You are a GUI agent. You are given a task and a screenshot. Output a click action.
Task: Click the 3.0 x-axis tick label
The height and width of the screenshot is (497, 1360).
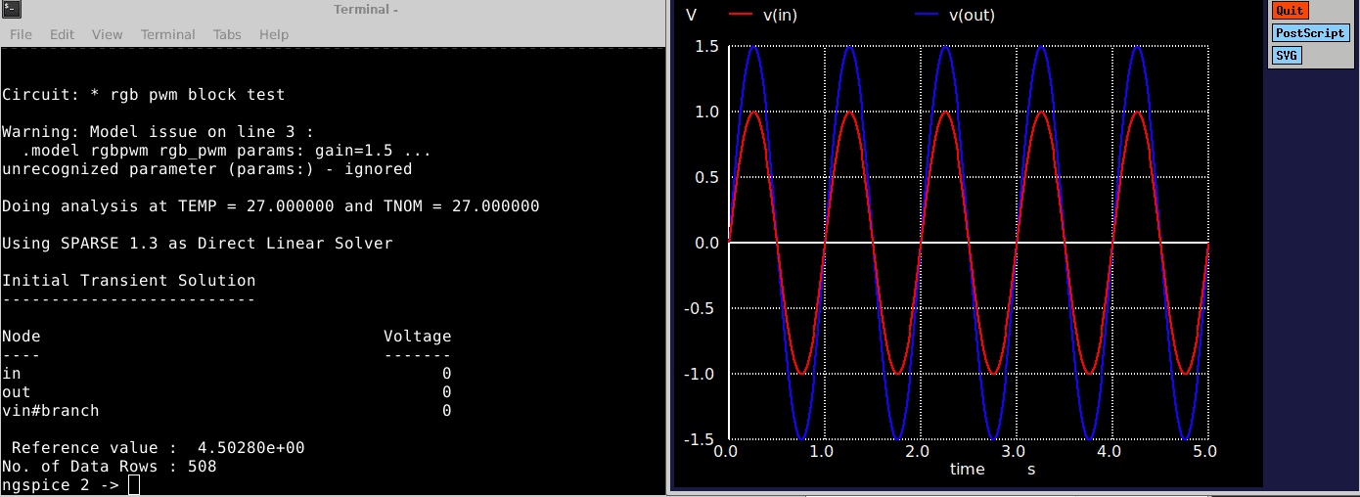(1013, 452)
